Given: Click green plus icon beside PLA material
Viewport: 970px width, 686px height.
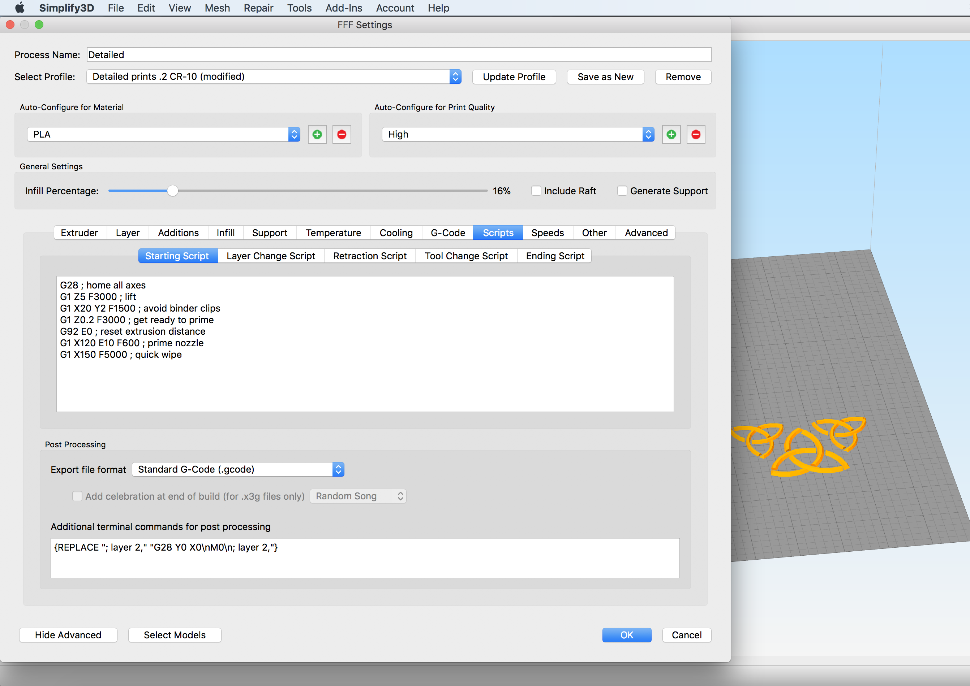Looking at the screenshot, I should (317, 134).
